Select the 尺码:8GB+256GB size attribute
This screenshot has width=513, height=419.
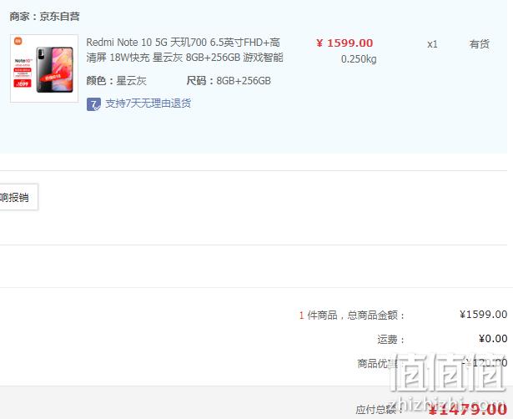click(x=229, y=80)
